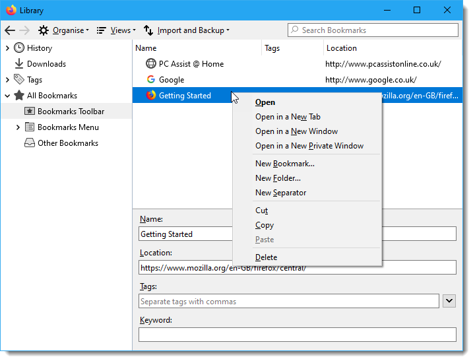Image resolution: width=473 pixels, height=361 pixels.
Task: Click the Firefox logo in title bar
Action: point(11,10)
